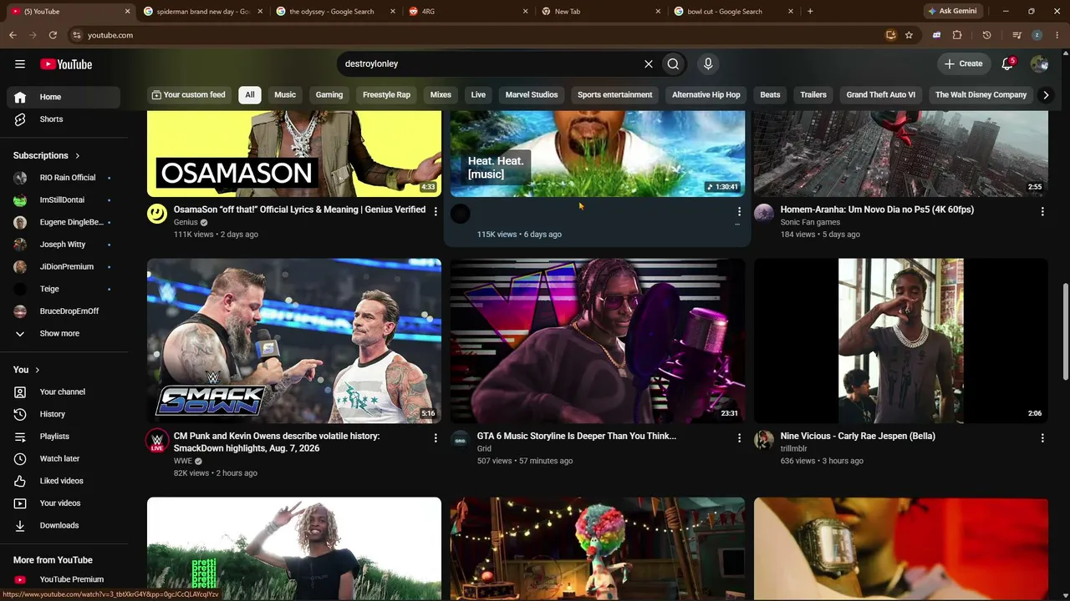Open OsamaSon off that video title
The width and height of the screenshot is (1070, 601).
click(299, 210)
